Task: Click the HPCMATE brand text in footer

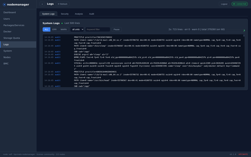Action: (243, 154)
